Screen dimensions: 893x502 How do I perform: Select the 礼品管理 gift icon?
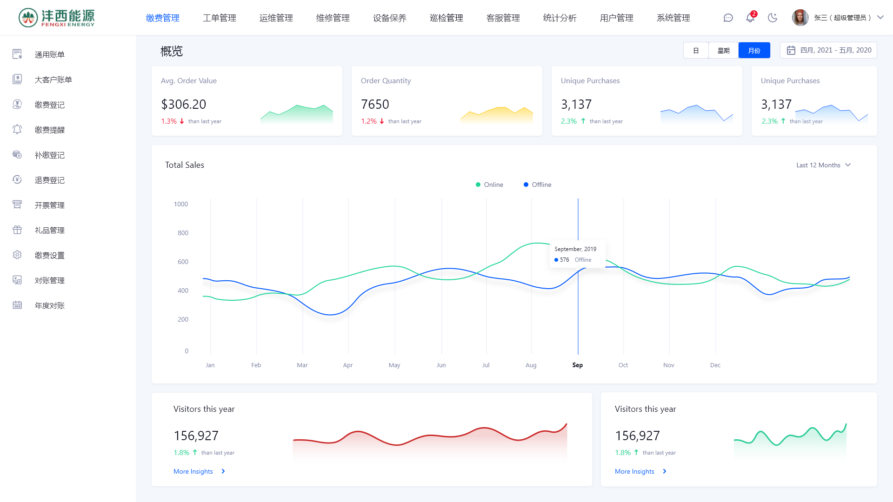[x=17, y=230]
